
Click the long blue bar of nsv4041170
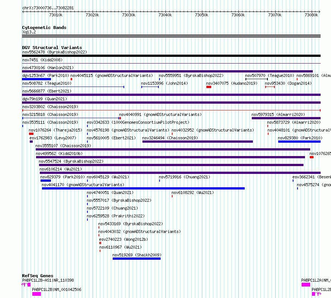(x=143, y=188)
